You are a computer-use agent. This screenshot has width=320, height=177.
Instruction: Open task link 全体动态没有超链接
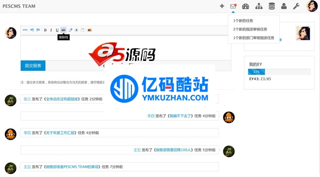tap(62, 99)
